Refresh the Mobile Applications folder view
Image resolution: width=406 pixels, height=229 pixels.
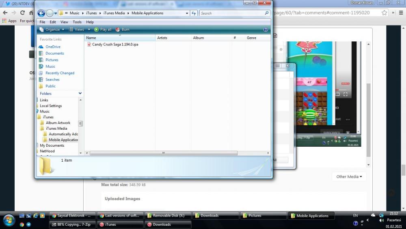(x=194, y=13)
